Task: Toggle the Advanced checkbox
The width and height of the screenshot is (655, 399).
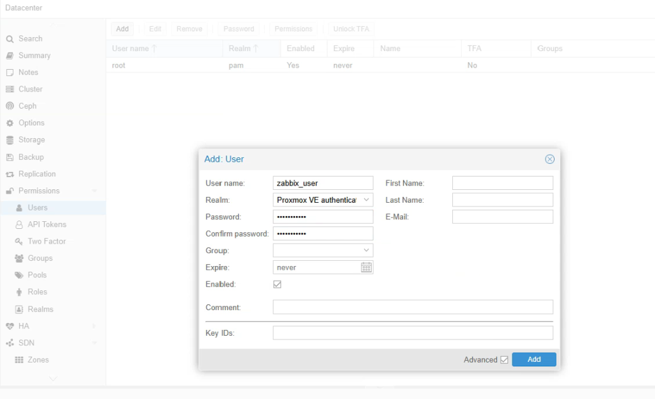Action: [x=504, y=360]
